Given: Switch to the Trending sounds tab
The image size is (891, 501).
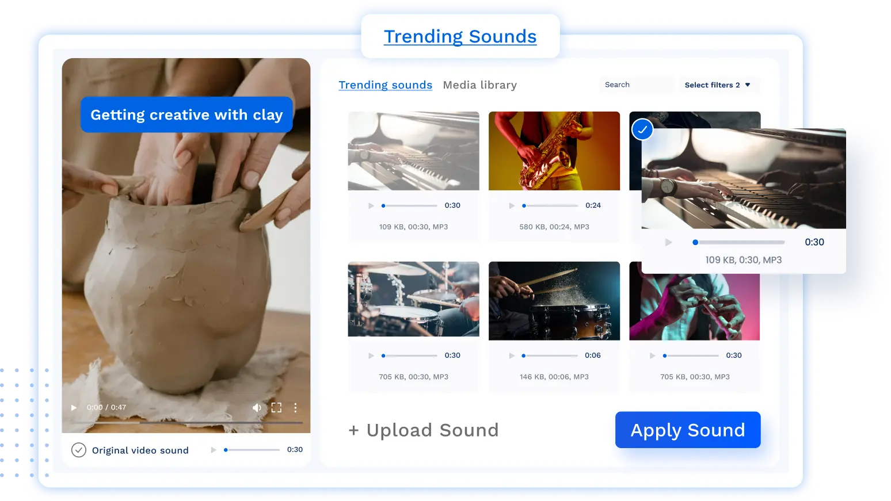Looking at the screenshot, I should tap(385, 85).
